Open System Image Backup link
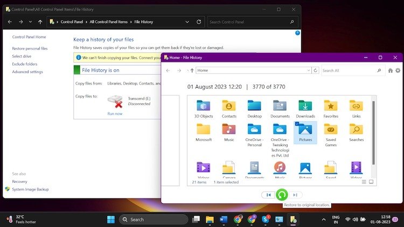This screenshot has height=227, width=404. click(30, 189)
